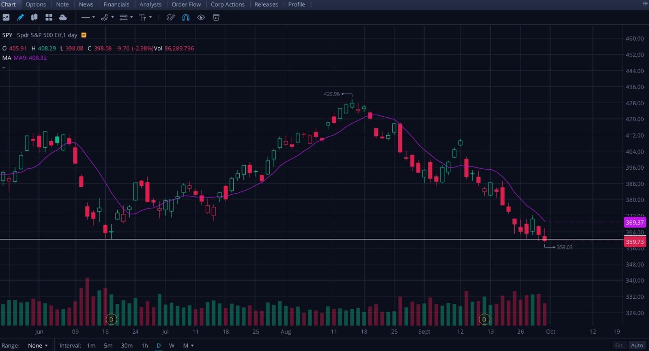This screenshot has height=351, width=649.
Task: Click the dividend D marker near Sept 19
Action: tap(484, 319)
